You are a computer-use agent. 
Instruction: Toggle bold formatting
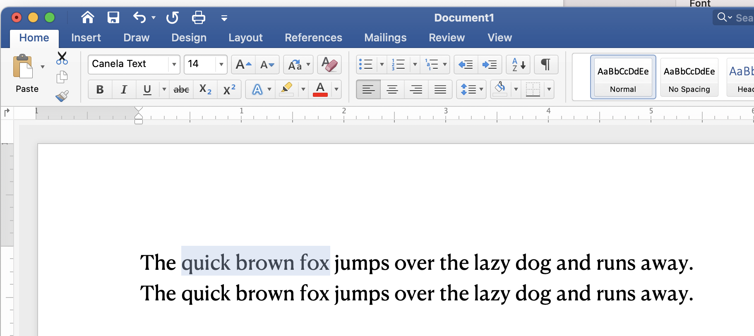[x=100, y=89]
